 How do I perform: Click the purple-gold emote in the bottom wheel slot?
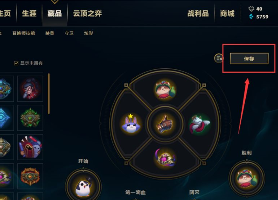pyautogui.click(x=165, y=158)
